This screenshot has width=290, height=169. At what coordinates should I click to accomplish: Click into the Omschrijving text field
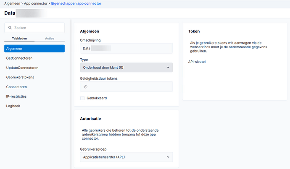click(x=126, y=48)
